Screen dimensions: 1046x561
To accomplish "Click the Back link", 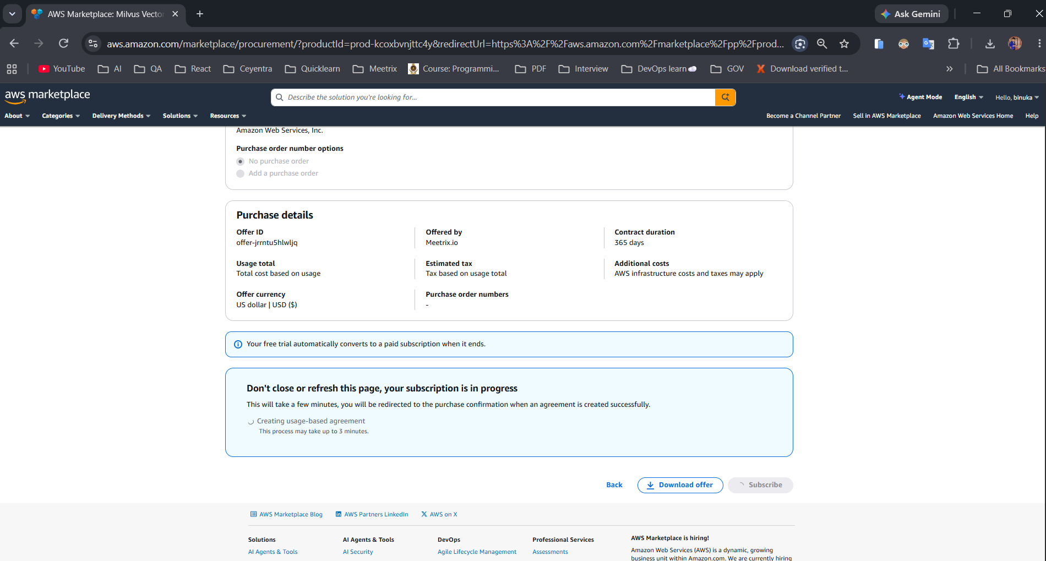I will coord(614,485).
